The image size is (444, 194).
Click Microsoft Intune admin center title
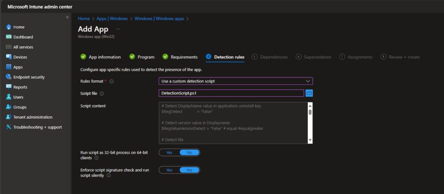click(x=40, y=7)
